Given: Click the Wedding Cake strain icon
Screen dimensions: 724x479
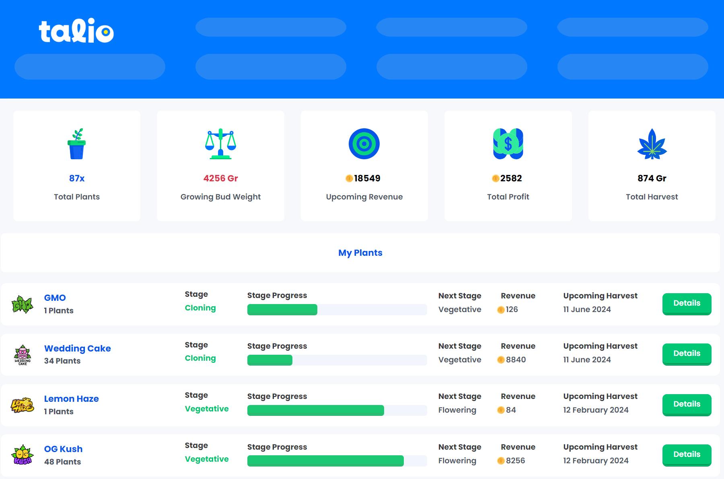Looking at the screenshot, I should tap(23, 355).
